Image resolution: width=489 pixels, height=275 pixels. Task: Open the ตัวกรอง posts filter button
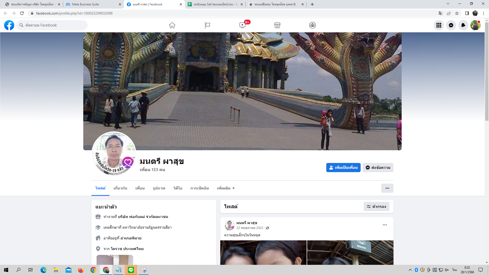coord(376,207)
